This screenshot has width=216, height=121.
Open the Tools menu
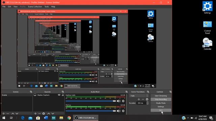[x=47, y=7]
